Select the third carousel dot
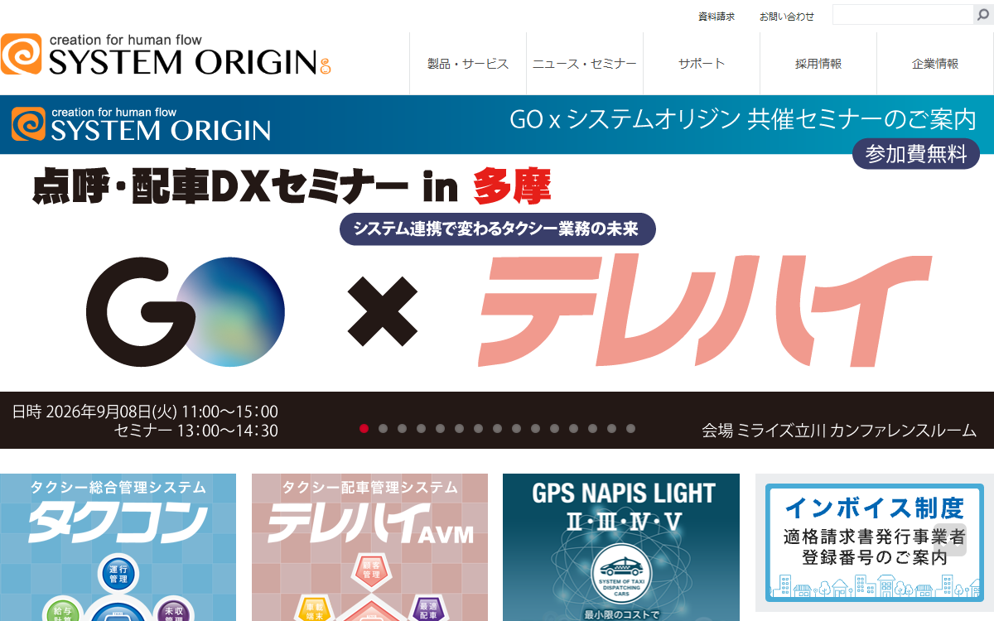 pos(402,428)
